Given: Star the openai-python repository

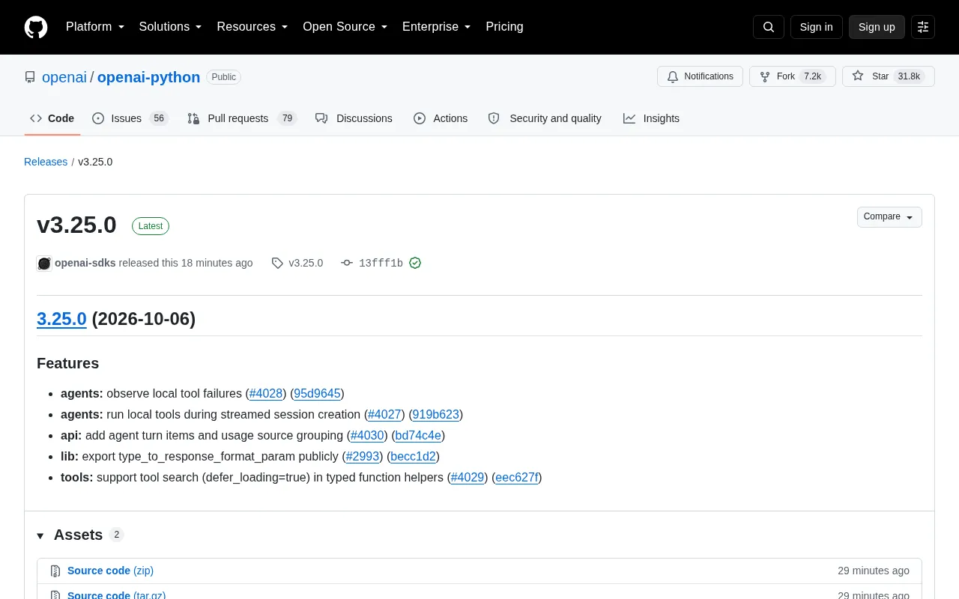Looking at the screenshot, I should tap(889, 76).
